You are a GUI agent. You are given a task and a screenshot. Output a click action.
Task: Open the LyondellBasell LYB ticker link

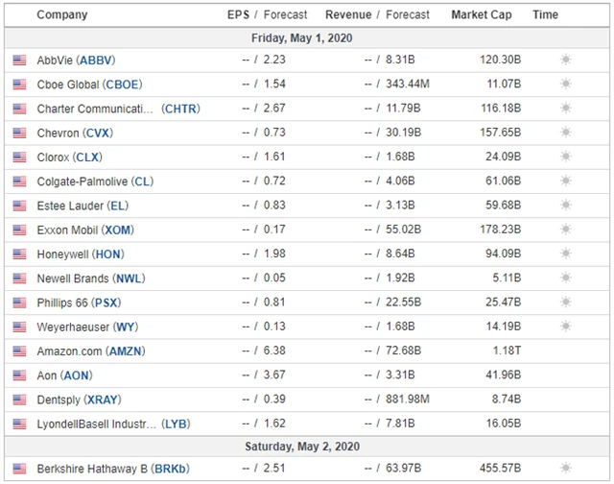click(175, 423)
